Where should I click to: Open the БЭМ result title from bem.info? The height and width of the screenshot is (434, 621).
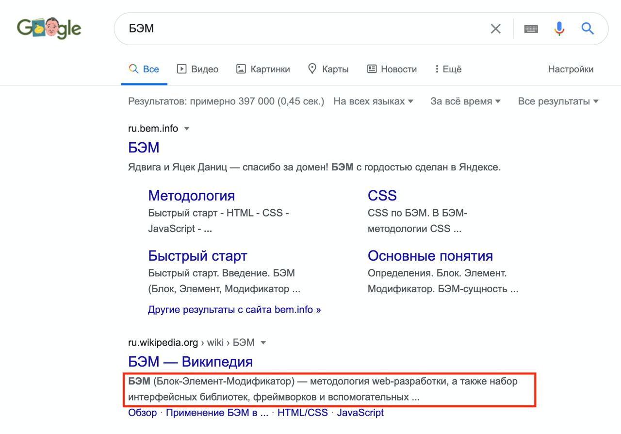click(144, 148)
